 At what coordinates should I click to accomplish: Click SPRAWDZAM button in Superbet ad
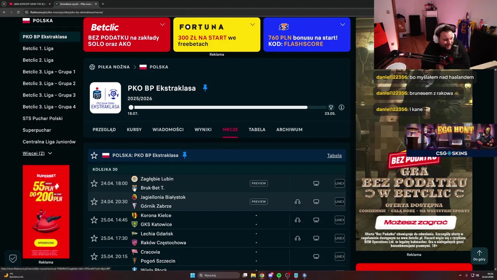point(46,243)
